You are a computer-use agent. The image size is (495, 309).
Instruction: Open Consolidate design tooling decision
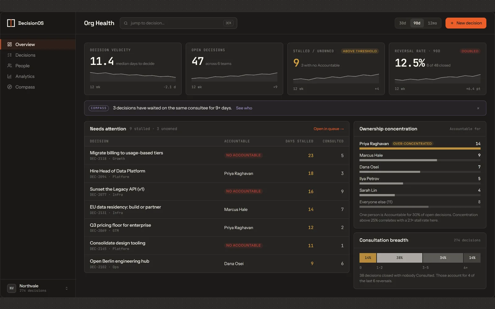coord(217,246)
